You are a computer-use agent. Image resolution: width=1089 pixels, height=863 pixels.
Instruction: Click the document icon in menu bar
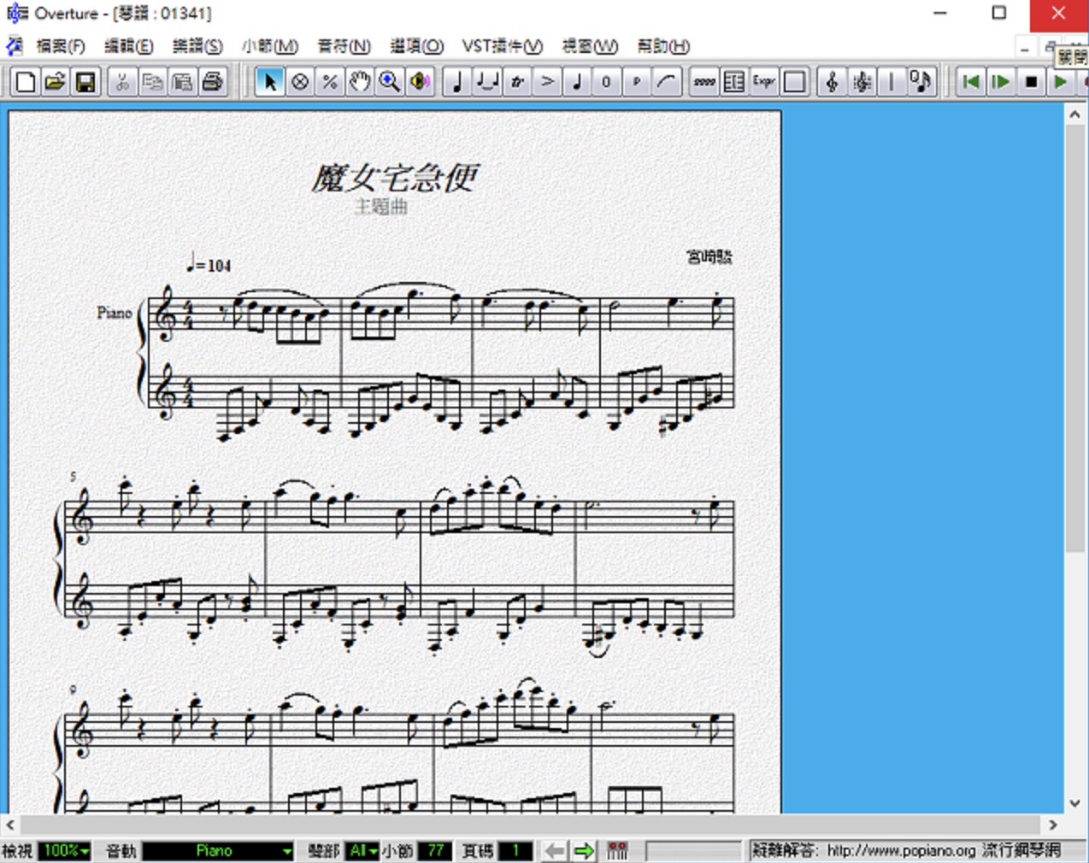click(14, 46)
